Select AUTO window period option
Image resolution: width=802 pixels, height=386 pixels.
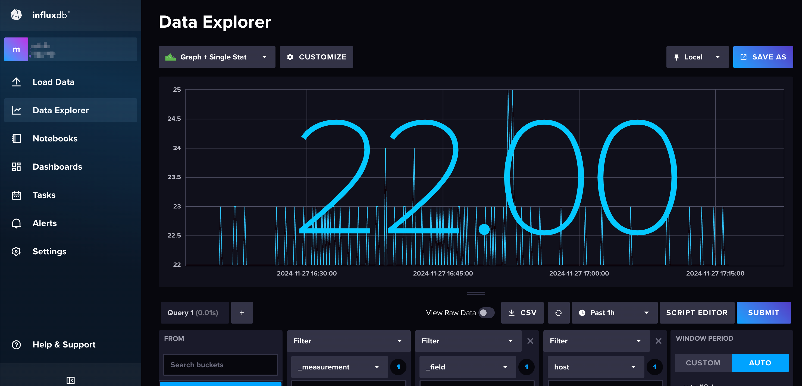[x=760, y=363]
